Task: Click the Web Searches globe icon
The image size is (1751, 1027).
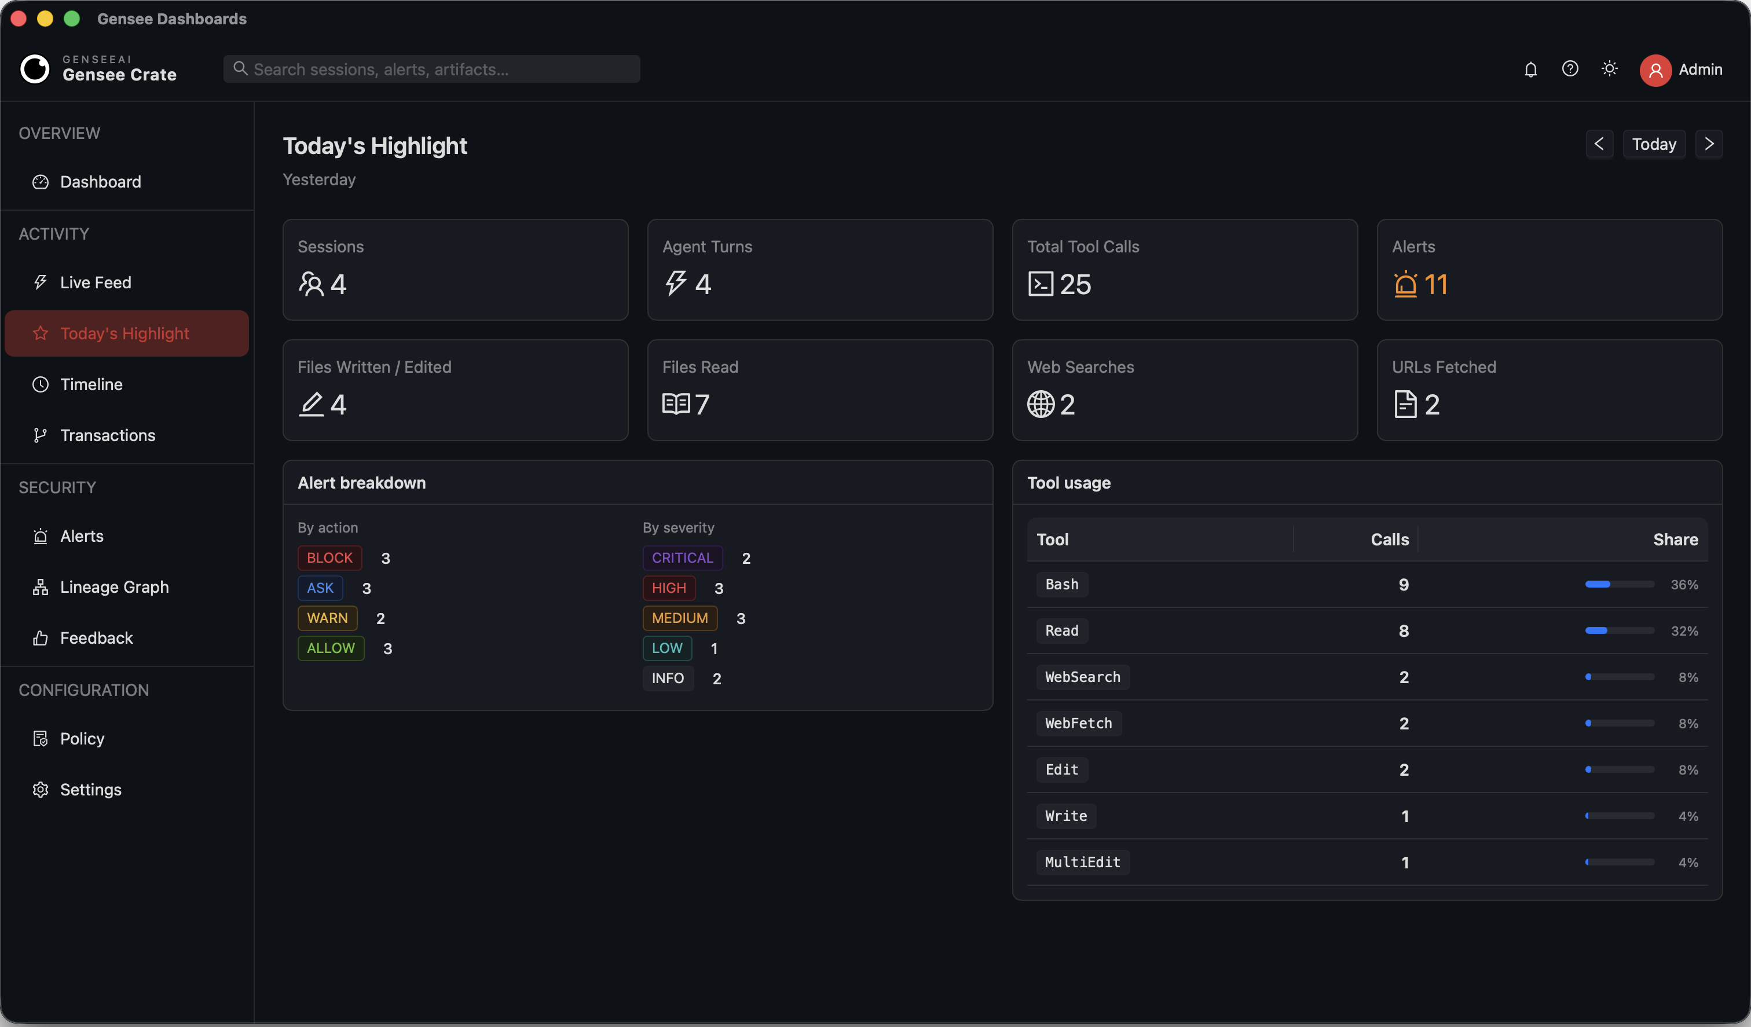Action: point(1040,404)
